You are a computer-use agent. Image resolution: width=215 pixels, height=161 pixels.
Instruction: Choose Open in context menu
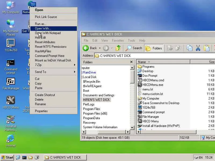pyautogui.click(x=53, y=10)
